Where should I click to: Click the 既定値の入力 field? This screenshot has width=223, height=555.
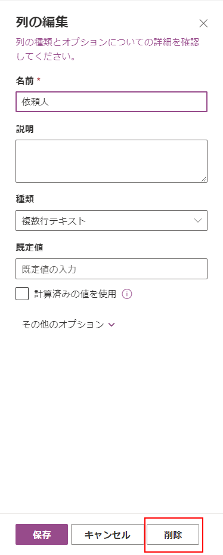click(112, 269)
